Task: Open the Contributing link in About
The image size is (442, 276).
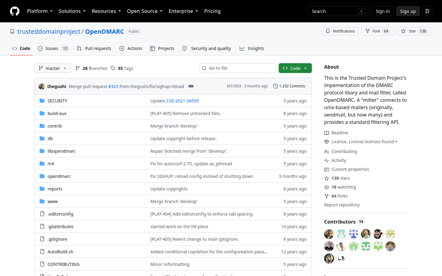Action: (341, 151)
